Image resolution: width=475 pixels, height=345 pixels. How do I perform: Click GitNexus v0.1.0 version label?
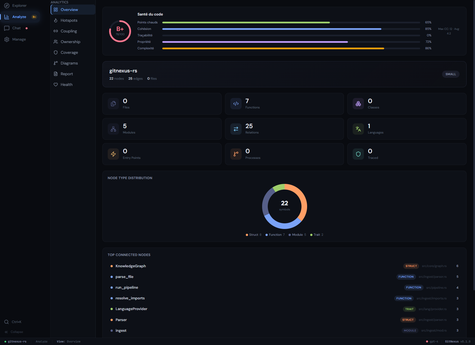tap(458, 341)
